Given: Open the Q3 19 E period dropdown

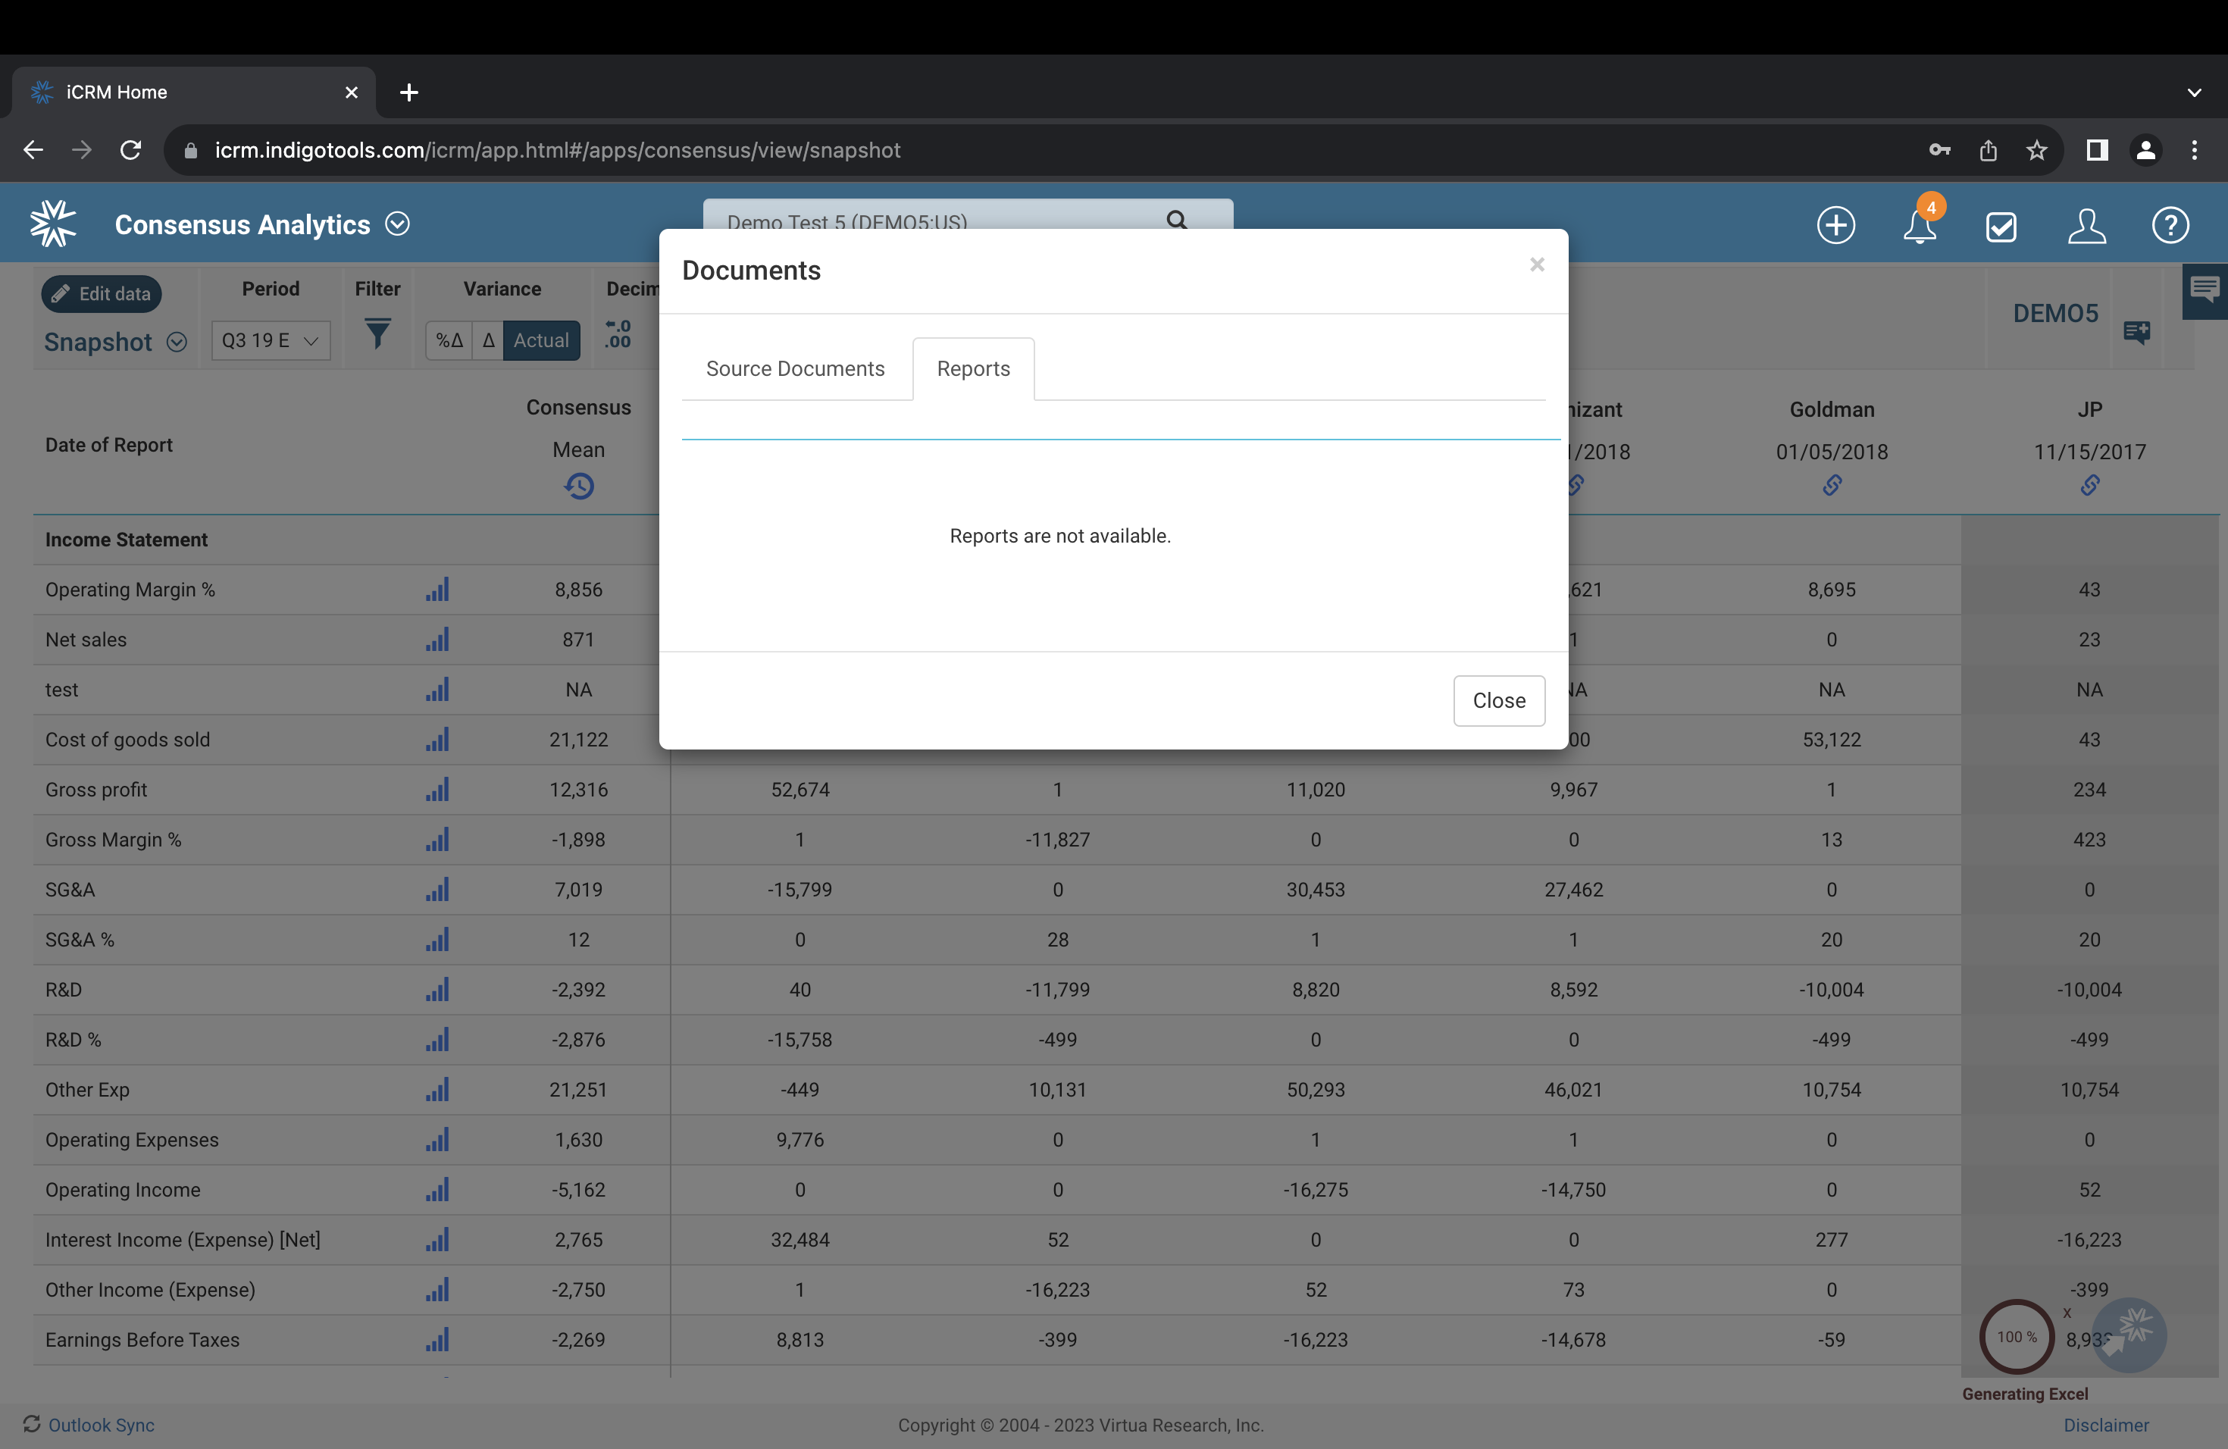Looking at the screenshot, I should (271, 341).
